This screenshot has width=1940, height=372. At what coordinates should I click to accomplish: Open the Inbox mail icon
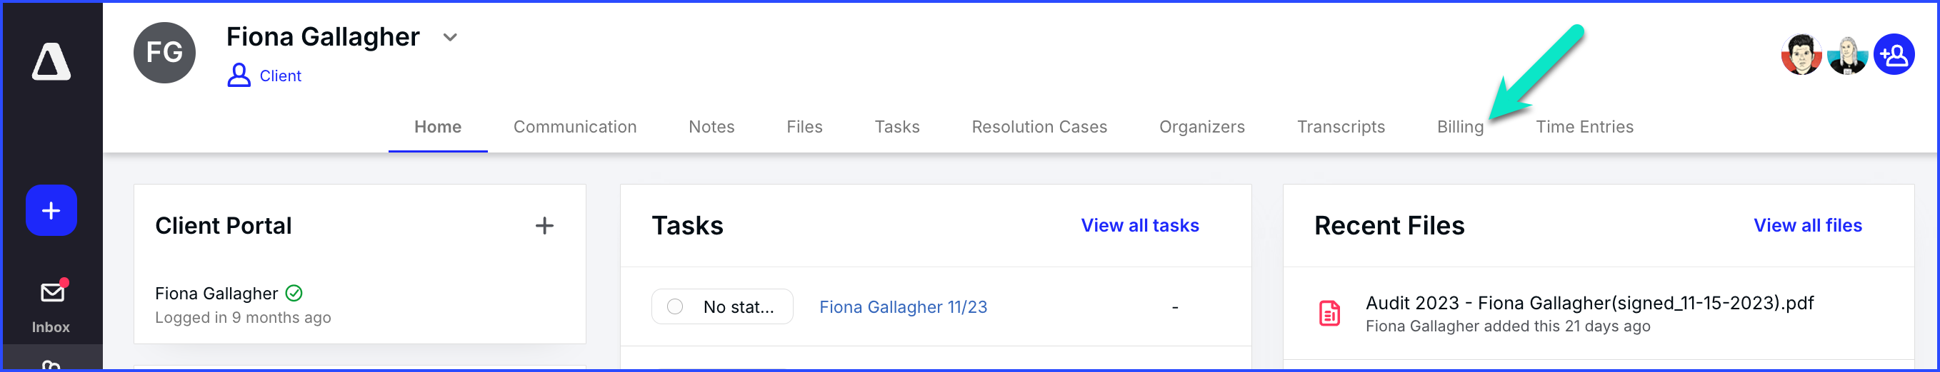tap(52, 292)
